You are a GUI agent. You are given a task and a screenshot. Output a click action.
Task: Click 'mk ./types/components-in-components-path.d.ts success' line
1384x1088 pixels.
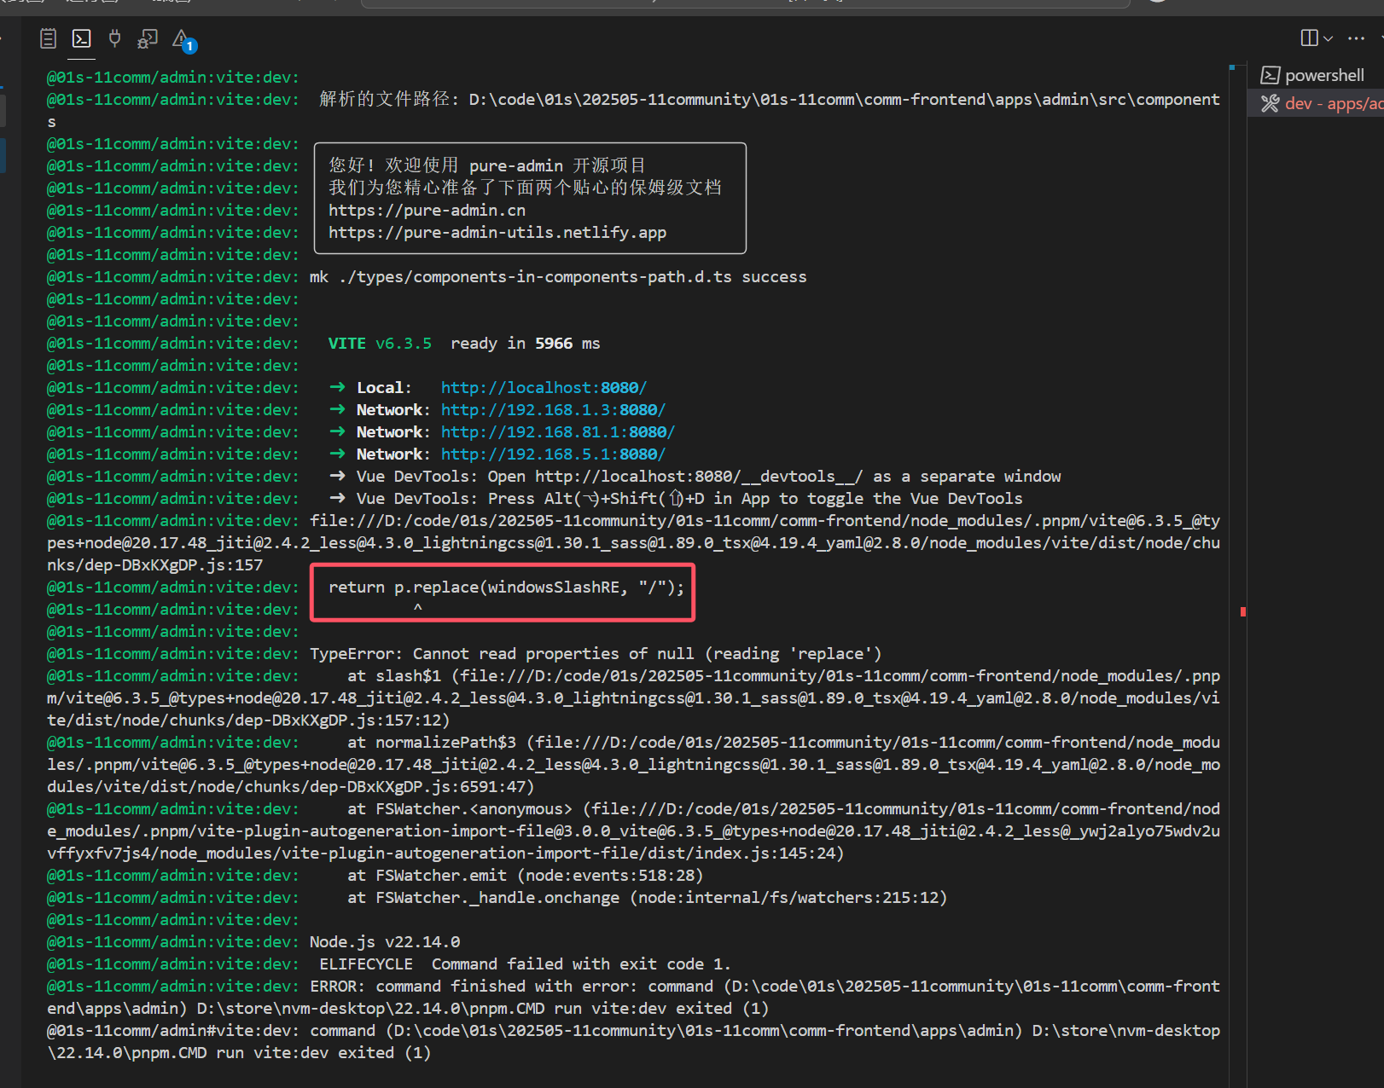(558, 277)
